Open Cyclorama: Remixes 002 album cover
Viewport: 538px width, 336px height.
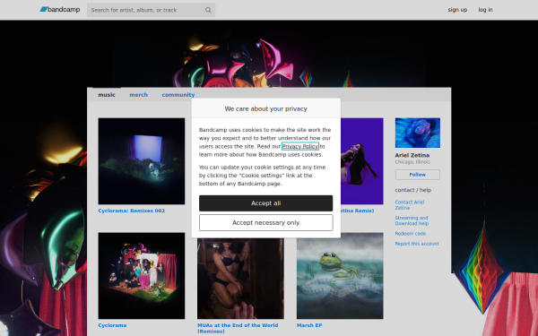pyautogui.click(x=142, y=161)
